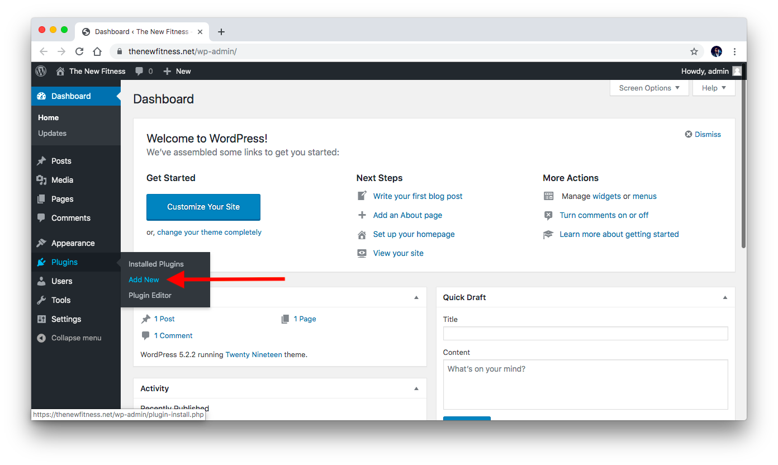Open the Screen Options dropdown

pyautogui.click(x=649, y=88)
